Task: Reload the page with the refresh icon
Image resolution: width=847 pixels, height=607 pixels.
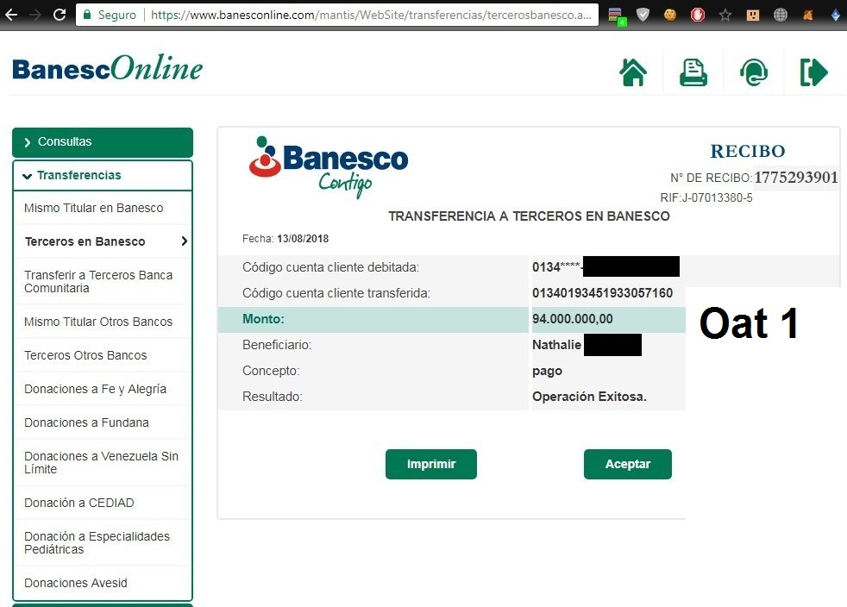Action: [x=60, y=15]
